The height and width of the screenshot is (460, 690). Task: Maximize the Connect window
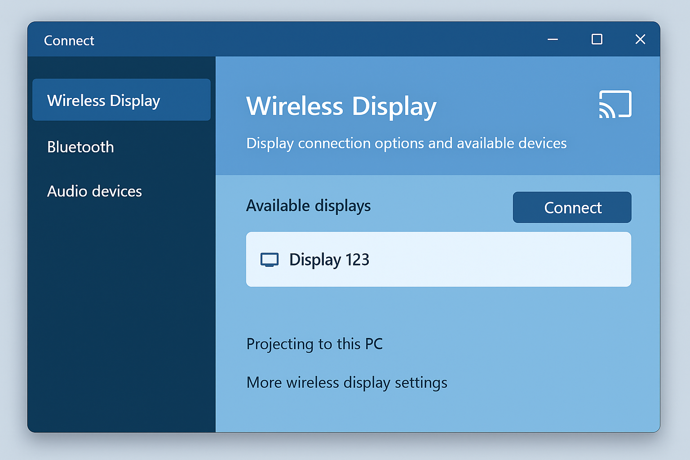tap(597, 40)
